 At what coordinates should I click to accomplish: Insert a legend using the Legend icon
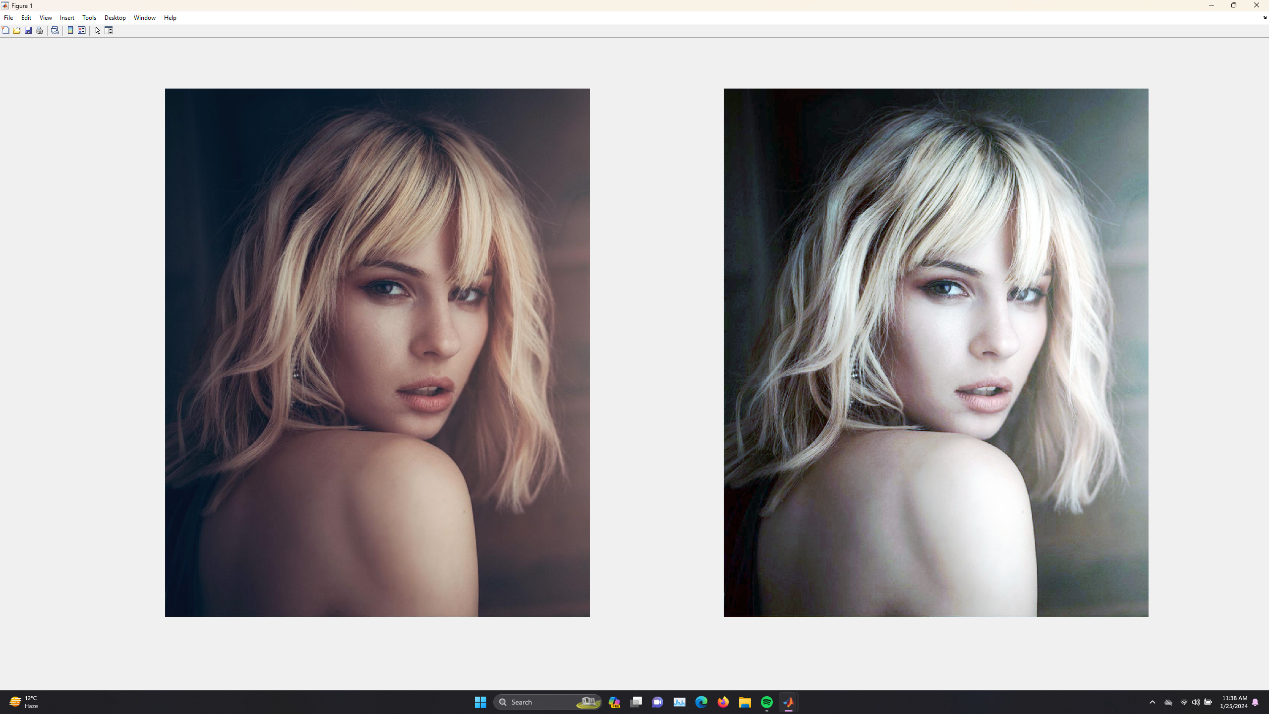81,30
